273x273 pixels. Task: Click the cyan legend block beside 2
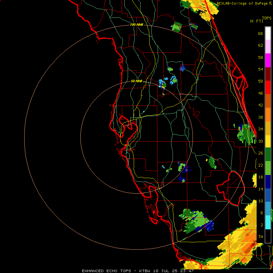(x=268, y=222)
